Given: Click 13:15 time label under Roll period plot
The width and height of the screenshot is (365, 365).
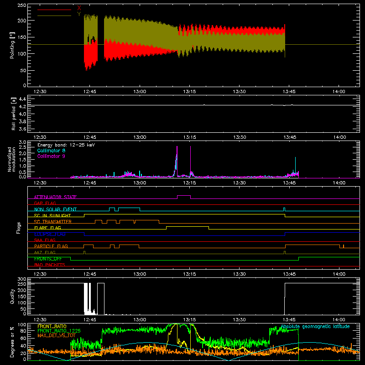Looking at the screenshot, I should (189, 137).
